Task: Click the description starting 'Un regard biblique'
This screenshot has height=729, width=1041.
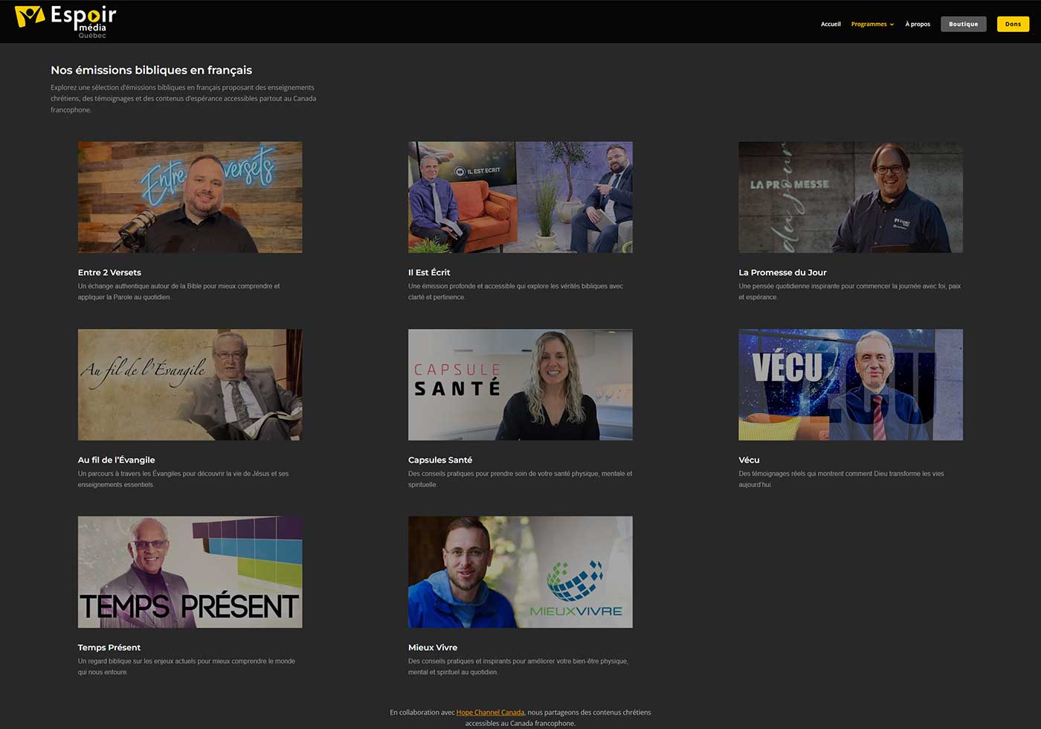Action: pyautogui.click(x=187, y=667)
